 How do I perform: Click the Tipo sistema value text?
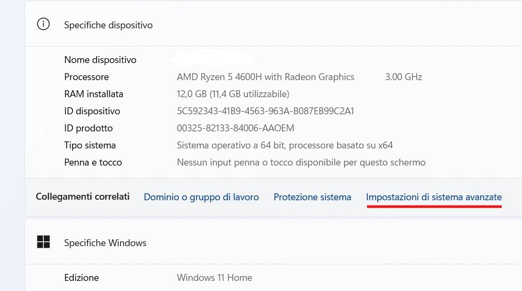pyautogui.click(x=284, y=145)
